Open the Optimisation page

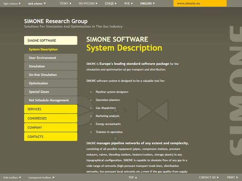pyautogui.click(x=51, y=83)
